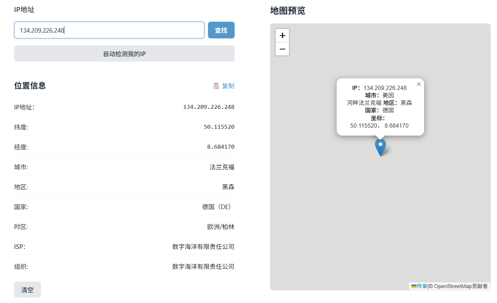Click the 复制 copy link
This screenshot has width=497, height=303.
coord(228,86)
